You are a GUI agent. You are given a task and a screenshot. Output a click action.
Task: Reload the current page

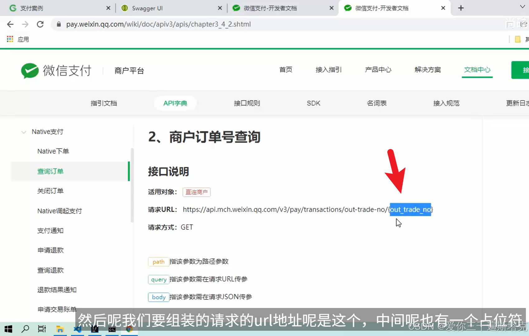40,24
